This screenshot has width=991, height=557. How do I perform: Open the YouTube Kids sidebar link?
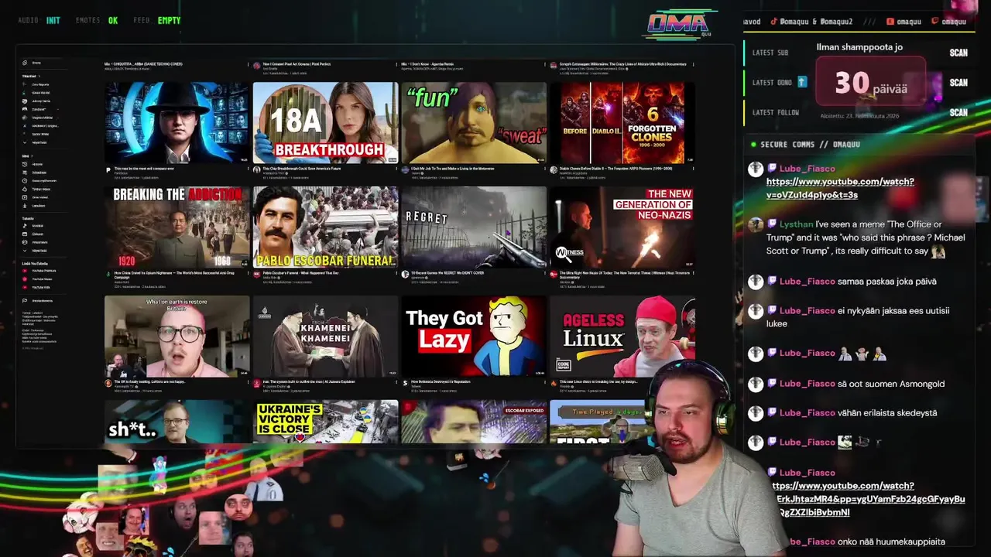[x=37, y=287]
